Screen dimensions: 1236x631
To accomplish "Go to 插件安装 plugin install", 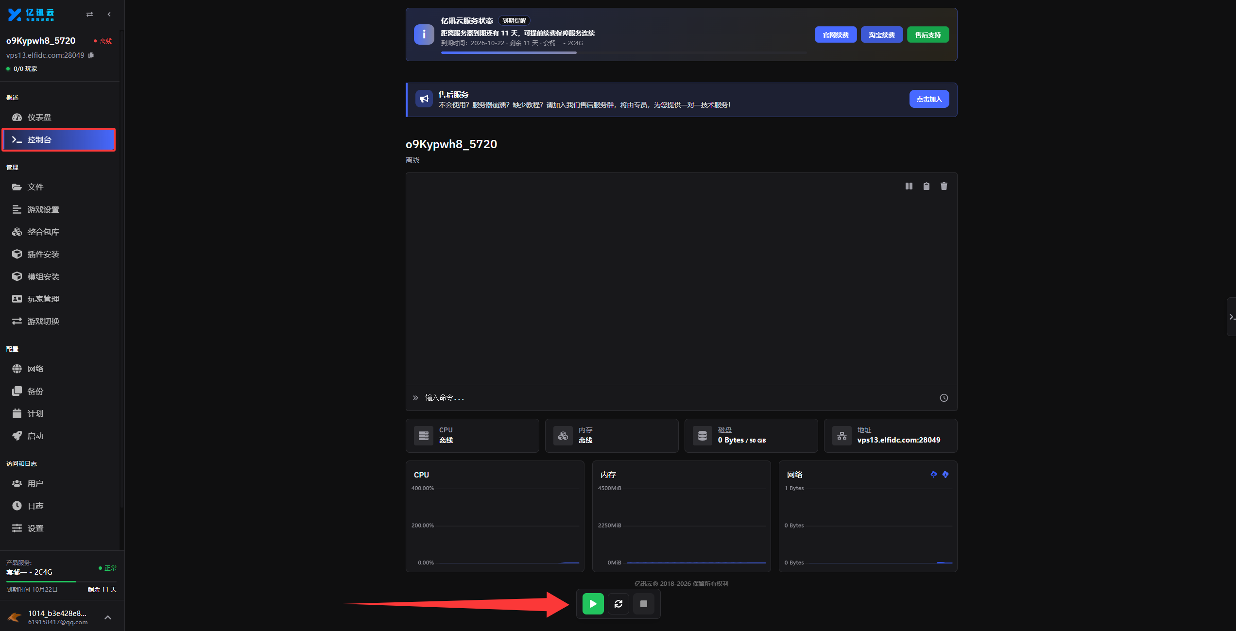I will pos(59,254).
